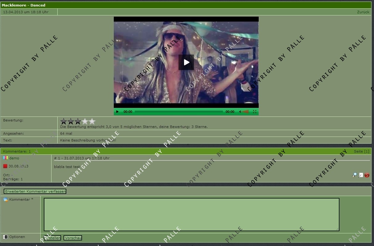Mute audio via the speaker icon
The width and height of the screenshot is (374, 246).
(x=240, y=112)
